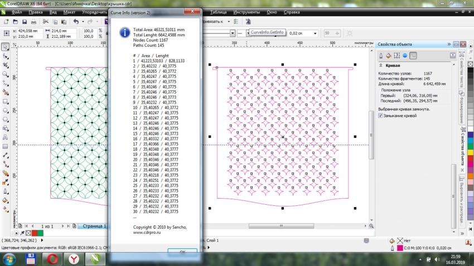This screenshot has width=474, height=266.
Task: Click the Save floppy disk icon
Action: coord(25,22)
